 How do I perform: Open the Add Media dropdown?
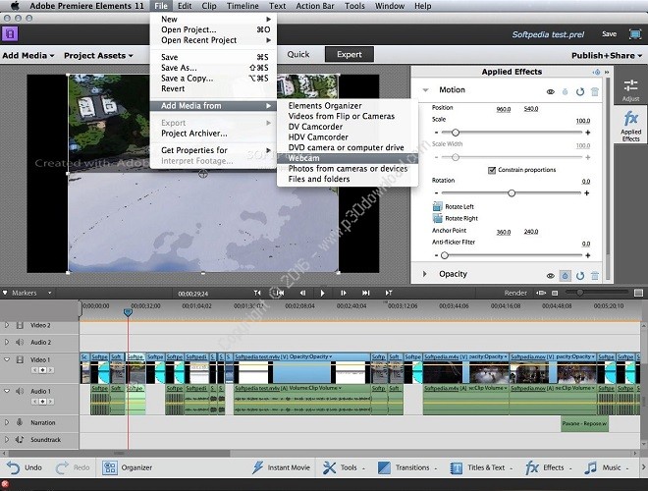(28, 55)
